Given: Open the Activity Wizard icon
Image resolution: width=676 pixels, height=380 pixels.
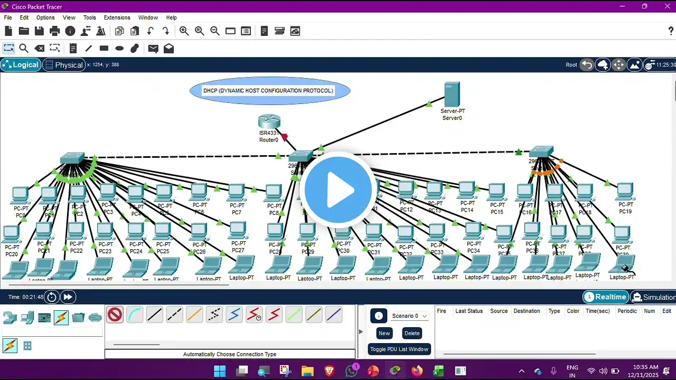Looking at the screenshot, I should click(x=85, y=31).
